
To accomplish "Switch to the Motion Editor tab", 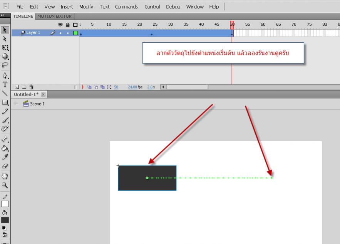I will pos(55,16).
